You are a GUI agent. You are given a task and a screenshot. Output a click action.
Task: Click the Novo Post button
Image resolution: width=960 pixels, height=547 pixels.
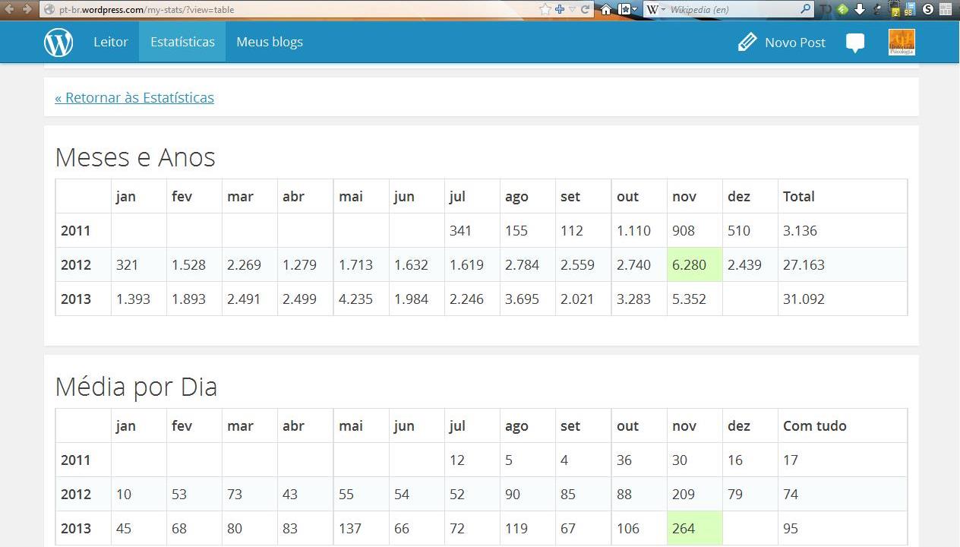tap(794, 43)
